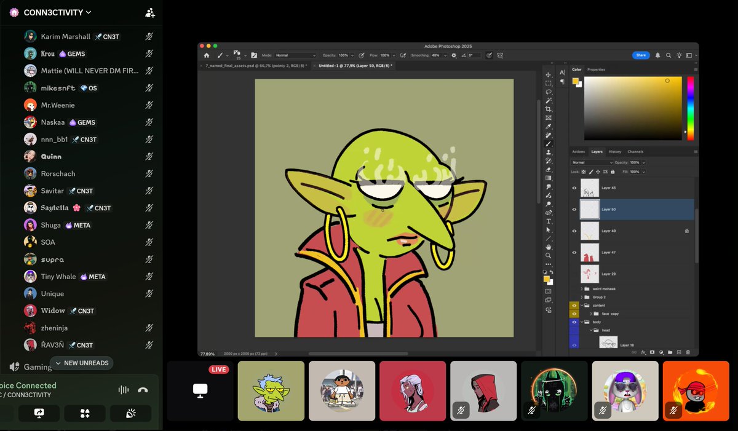Open Smoothing percentage dropdown arrow
This screenshot has width=738, height=431.
tap(445, 55)
